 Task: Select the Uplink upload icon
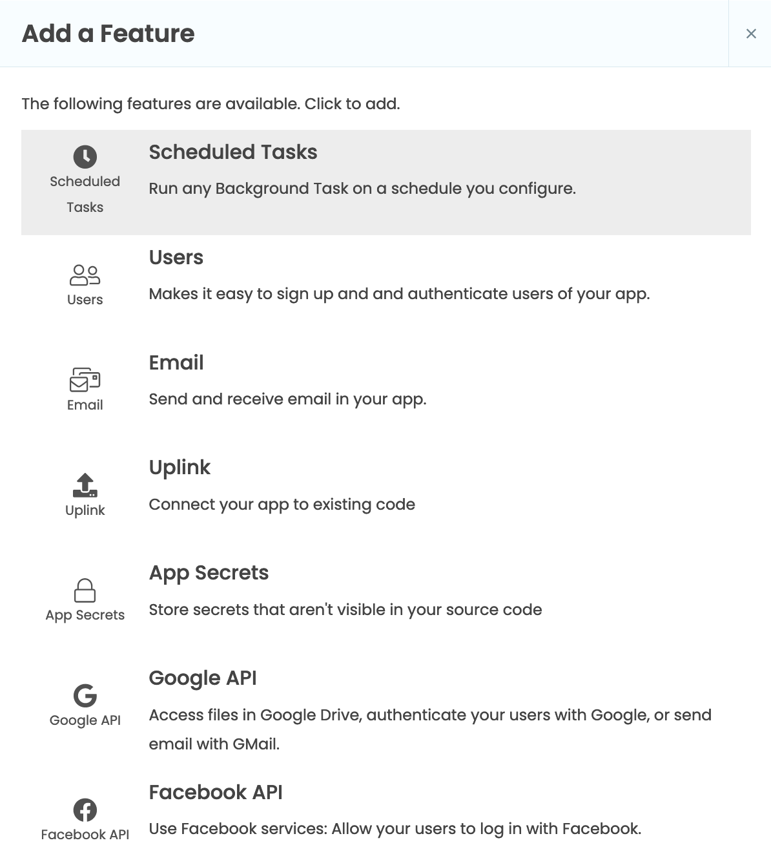[x=85, y=486]
